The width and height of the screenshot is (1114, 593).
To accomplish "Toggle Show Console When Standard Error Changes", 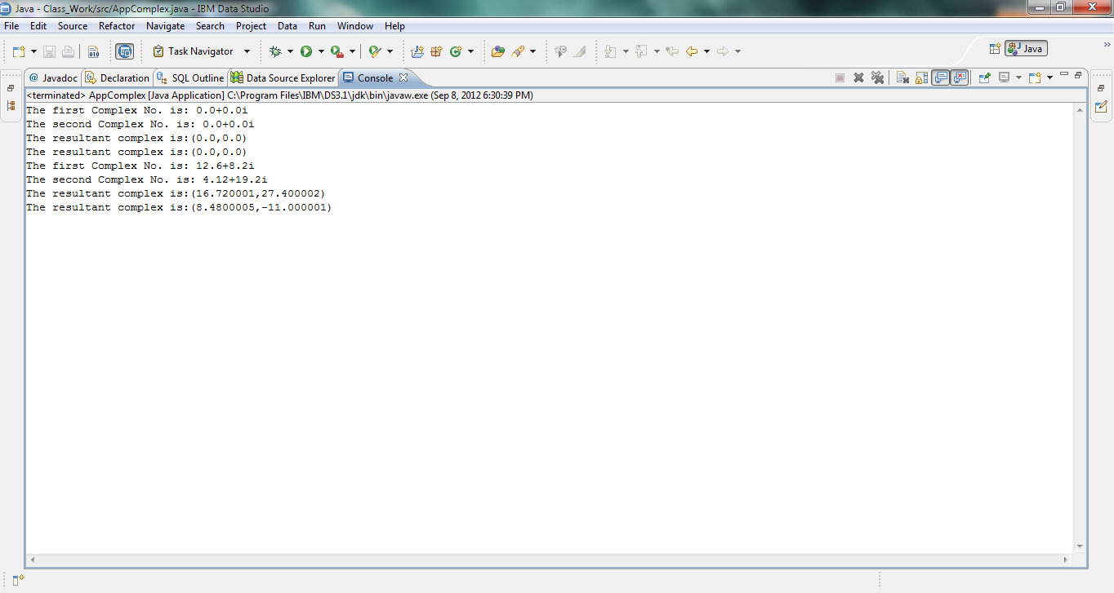I will [x=960, y=77].
